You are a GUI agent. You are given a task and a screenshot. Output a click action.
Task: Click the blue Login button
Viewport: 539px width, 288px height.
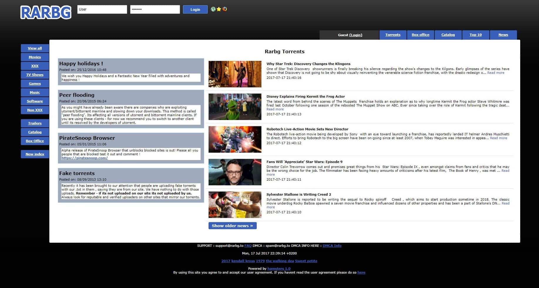coord(195,9)
